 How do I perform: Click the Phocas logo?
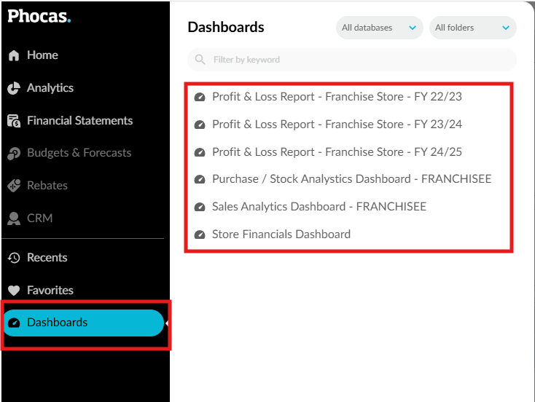pyautogui.click(x=39, y=16)
